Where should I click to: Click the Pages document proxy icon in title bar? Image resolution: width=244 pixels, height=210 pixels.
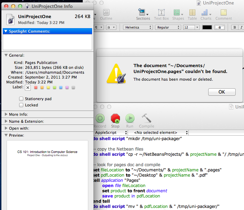199,3
